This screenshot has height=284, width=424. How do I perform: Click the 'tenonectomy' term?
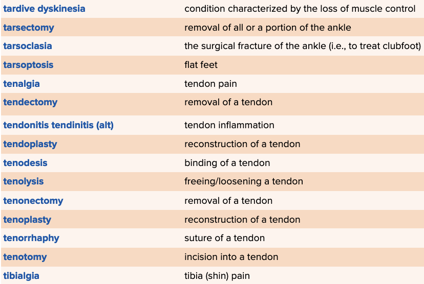point(33,201)
